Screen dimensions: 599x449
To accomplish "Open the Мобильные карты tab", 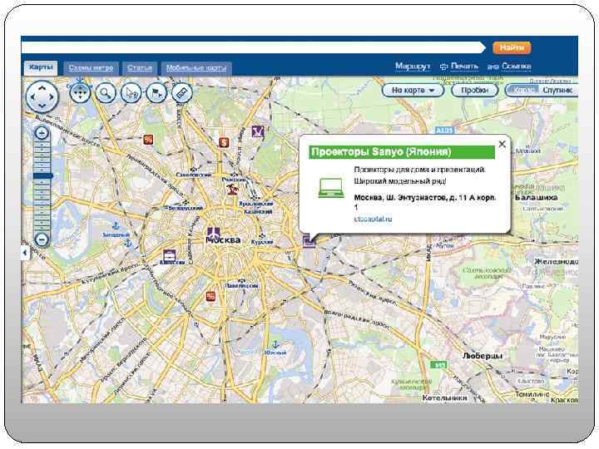I will [196, 68].
